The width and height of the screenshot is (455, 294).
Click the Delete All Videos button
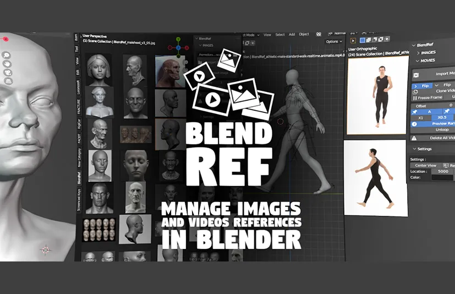point(432,138)
